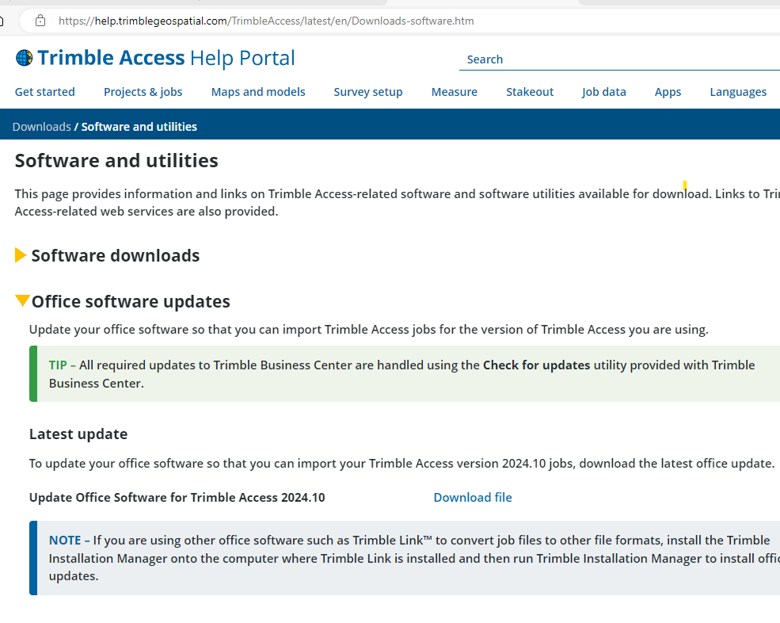Click the Latest update heading

point(78,434)
